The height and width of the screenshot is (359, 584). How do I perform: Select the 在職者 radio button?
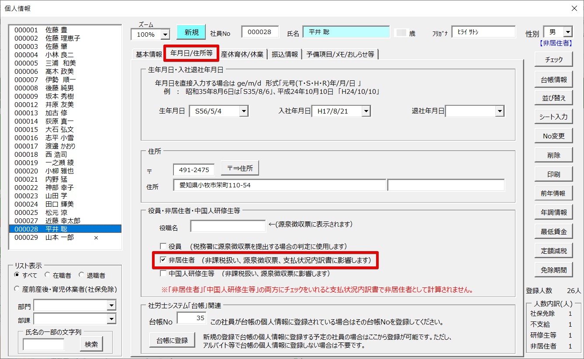[x=47, y=275]
